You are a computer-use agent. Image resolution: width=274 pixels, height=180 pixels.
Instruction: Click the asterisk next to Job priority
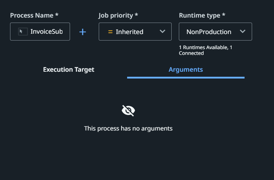(136, 14)
